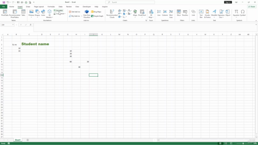258x145 pixels.
Task: Click the Insert Function fx button
Action: [x=31, y=25]
